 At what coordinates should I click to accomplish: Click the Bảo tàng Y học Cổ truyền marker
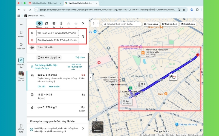pos(141,47)
